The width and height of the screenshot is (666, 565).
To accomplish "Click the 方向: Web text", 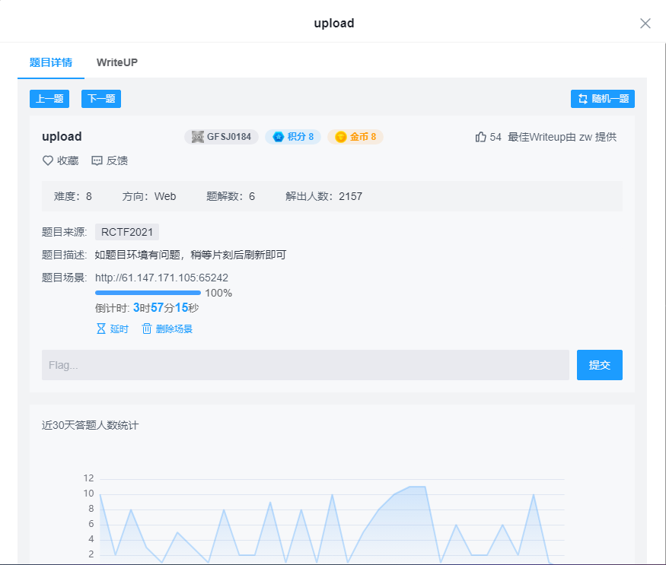I will [x=149, y=196].
